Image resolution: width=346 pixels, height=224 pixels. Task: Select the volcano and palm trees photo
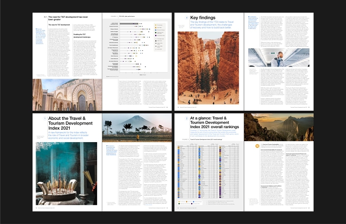137,128
